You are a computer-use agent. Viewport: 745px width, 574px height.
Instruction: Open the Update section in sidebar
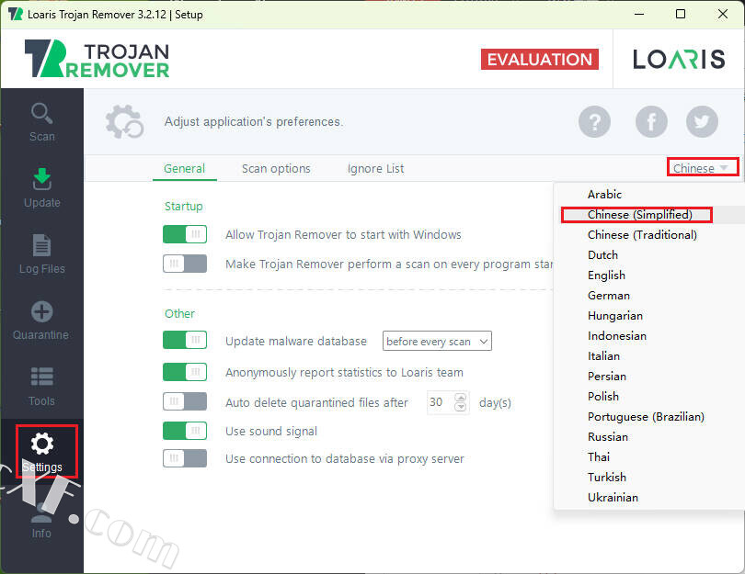point(41,187)
